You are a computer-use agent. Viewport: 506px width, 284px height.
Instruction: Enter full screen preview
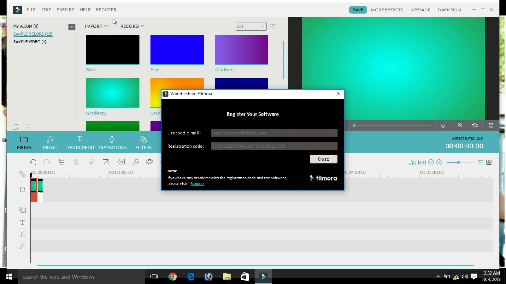click(491, 125)
